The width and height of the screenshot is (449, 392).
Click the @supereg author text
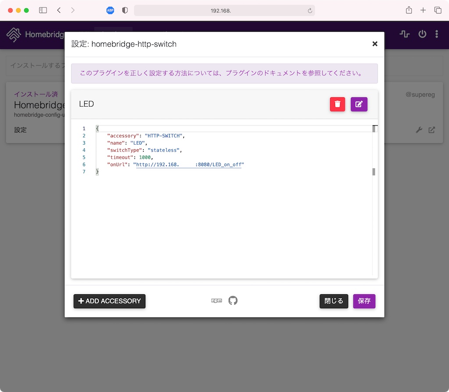point(420,95)
